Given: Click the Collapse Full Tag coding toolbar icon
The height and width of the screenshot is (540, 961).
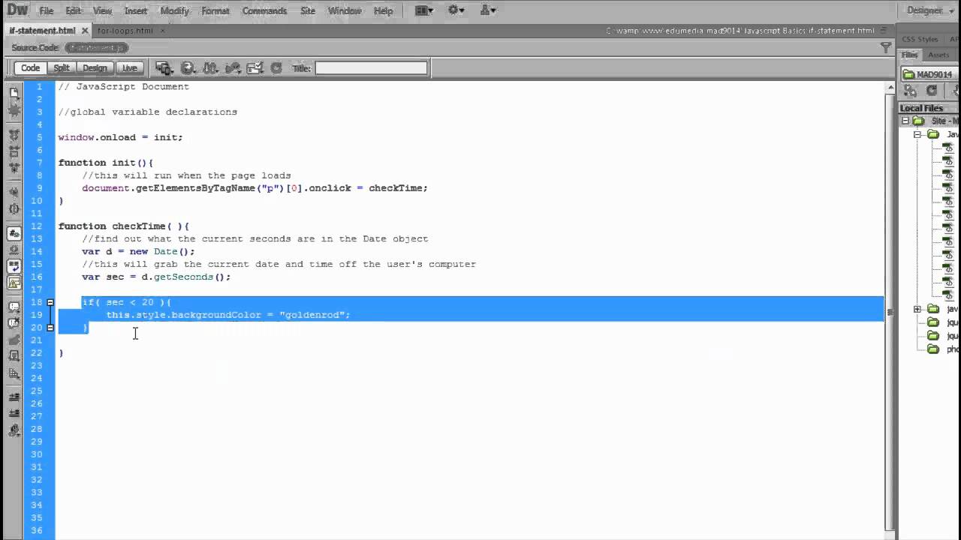Looking at the screenshot, I should (x=14, y=135).
